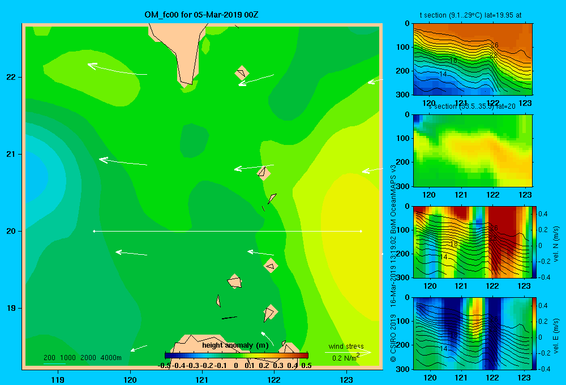Click the '0.4' tick on the vel. N color scale

coord(543,214)
